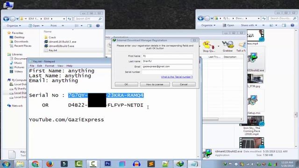The width and height of the screenshot is (299, 168).
Task: Open the Notepad Format menu
Action: point(50,66)
